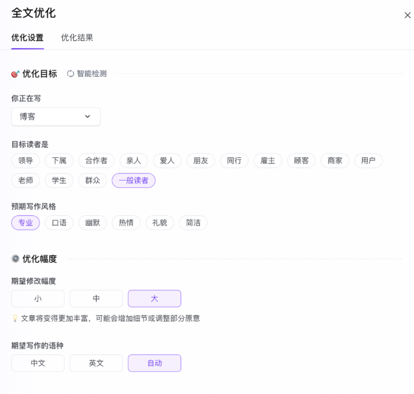Select 自动 language option

(154, 363)
